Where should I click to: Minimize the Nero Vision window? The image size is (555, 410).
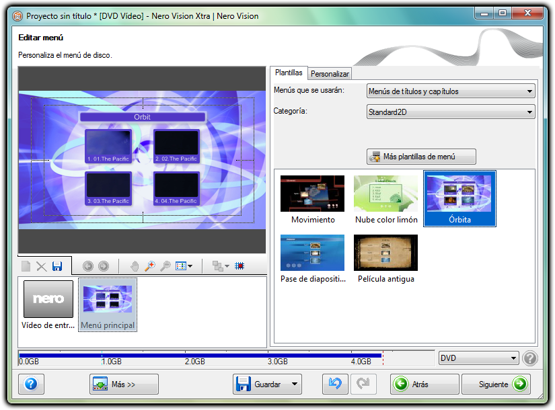click(484, 13)
